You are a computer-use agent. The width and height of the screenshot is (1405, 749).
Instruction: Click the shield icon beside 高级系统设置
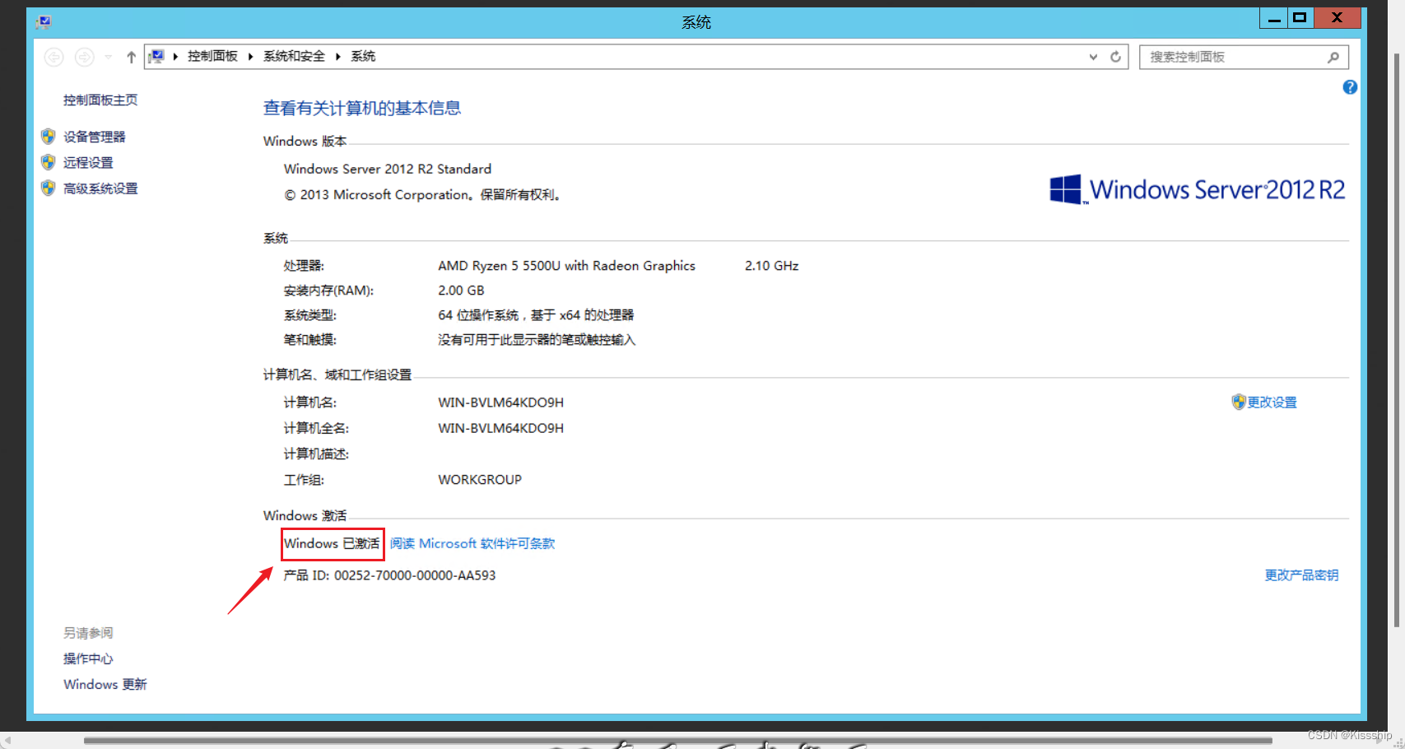click(x=49, y=188)
